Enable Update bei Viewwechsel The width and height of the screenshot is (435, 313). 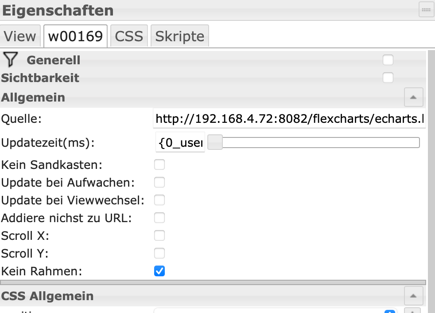click(x=159, y=200)
